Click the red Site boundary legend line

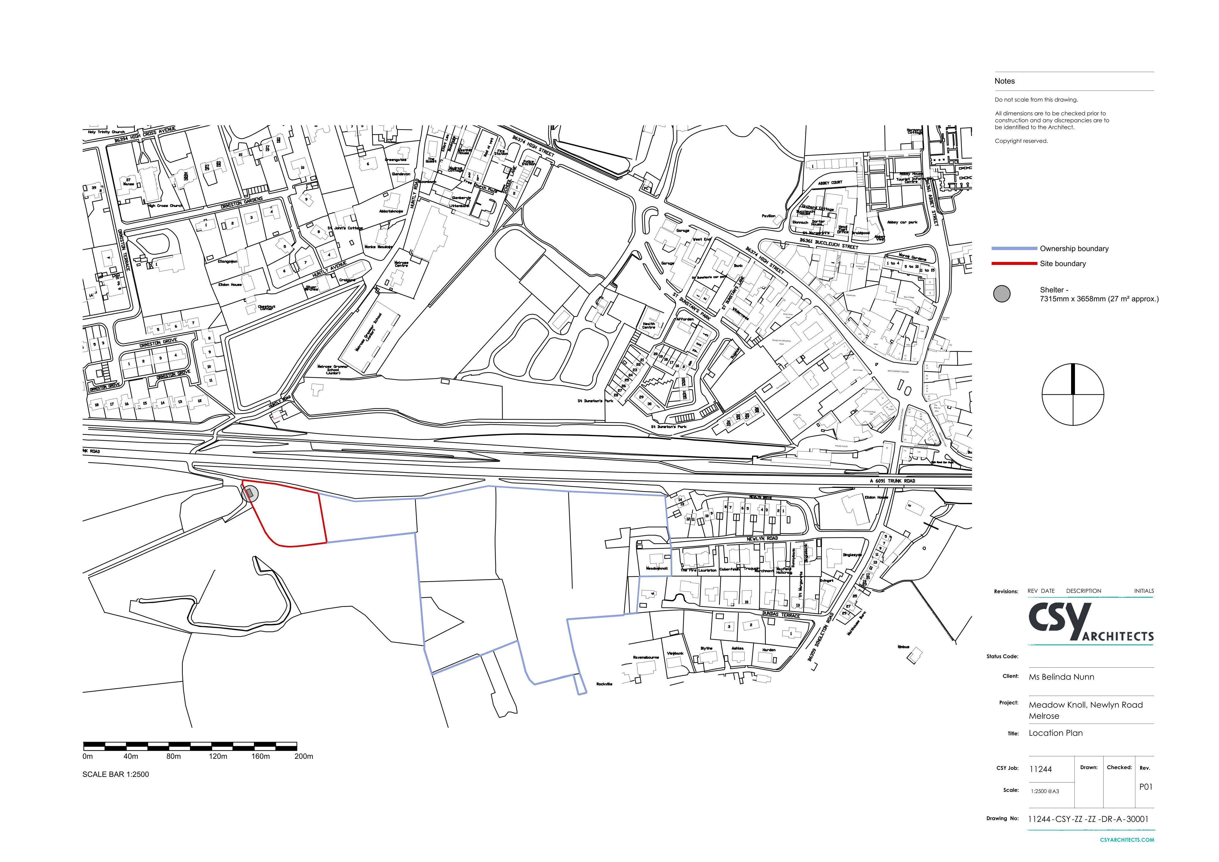point(1014,263)
